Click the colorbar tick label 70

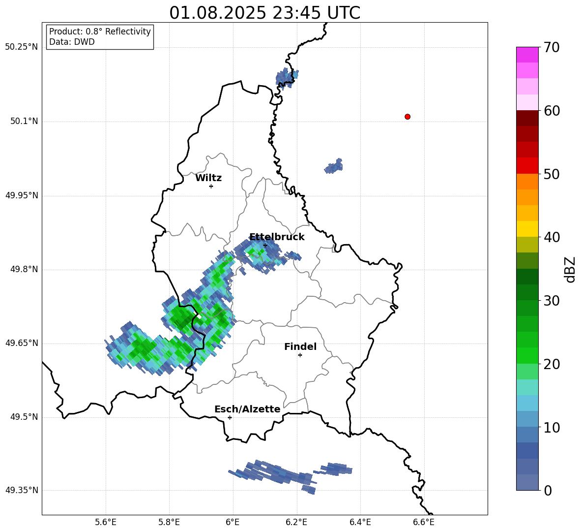pos(552,47)
